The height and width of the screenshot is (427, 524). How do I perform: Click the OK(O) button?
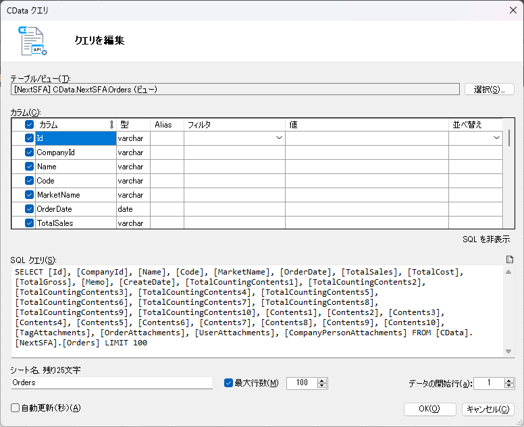(429, 409)
